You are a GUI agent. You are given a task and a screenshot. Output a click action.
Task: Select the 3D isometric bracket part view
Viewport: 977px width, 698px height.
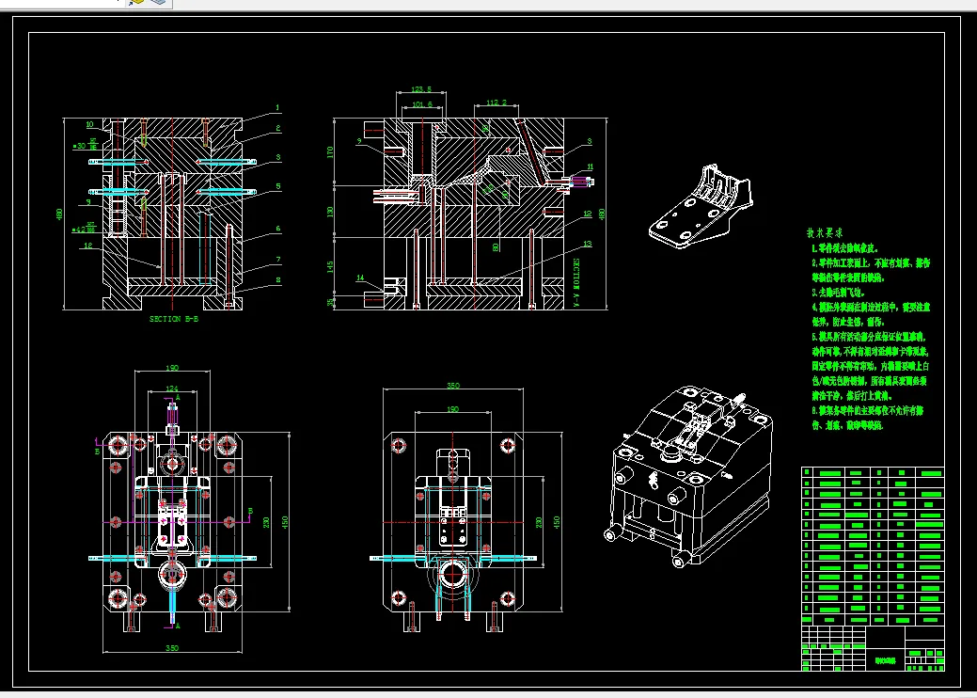701,206
